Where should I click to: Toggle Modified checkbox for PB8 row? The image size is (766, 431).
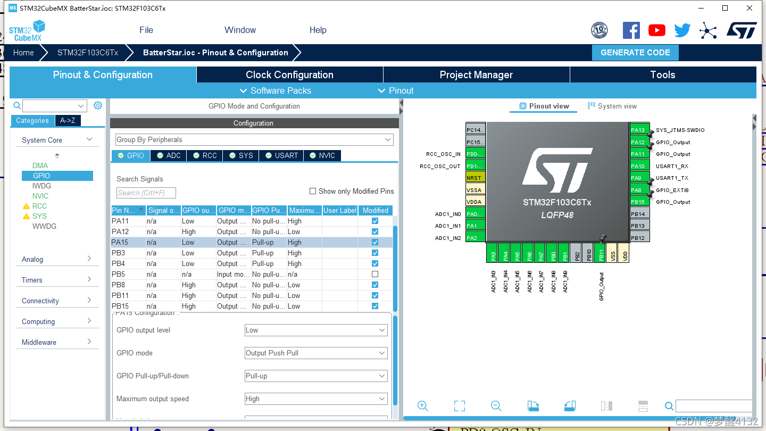[x=375, y=285]
